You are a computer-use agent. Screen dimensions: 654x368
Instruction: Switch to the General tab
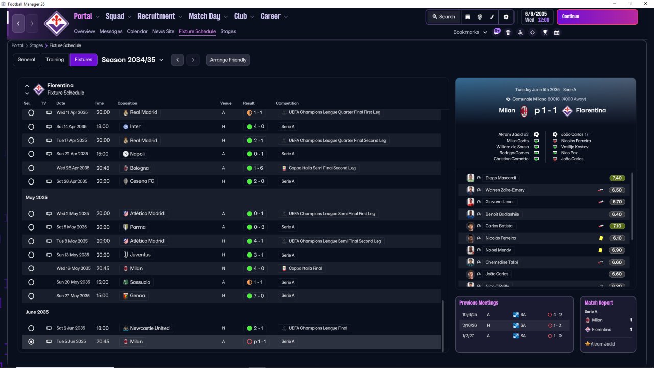pos(27,60)
